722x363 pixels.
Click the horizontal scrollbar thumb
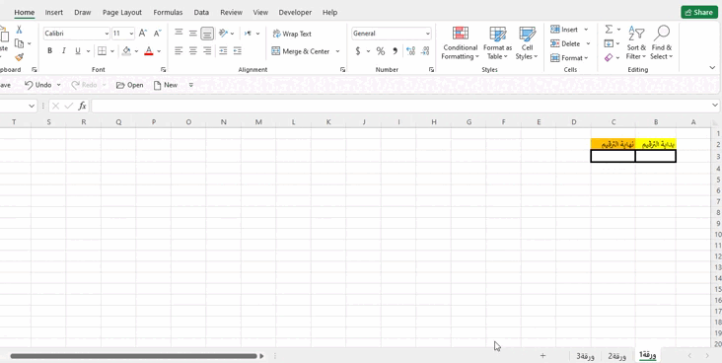point(133,356)
